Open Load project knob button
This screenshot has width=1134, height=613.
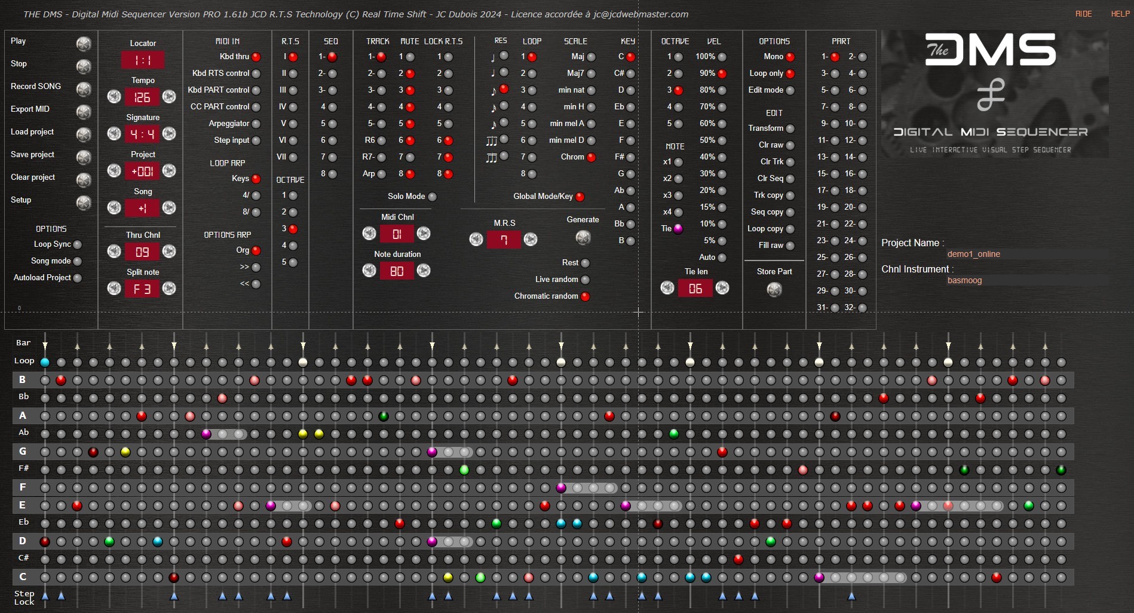[x=84, y=134]
